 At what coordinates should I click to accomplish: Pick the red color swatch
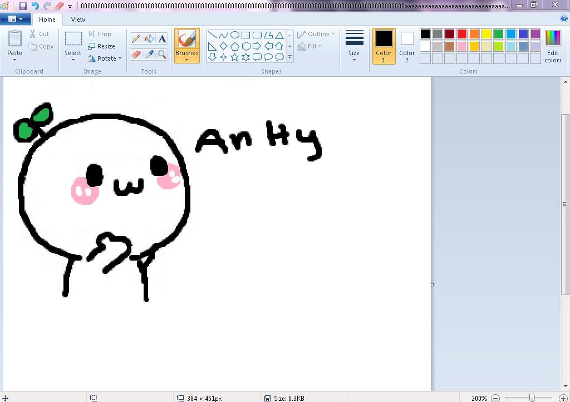pos(462,34)
